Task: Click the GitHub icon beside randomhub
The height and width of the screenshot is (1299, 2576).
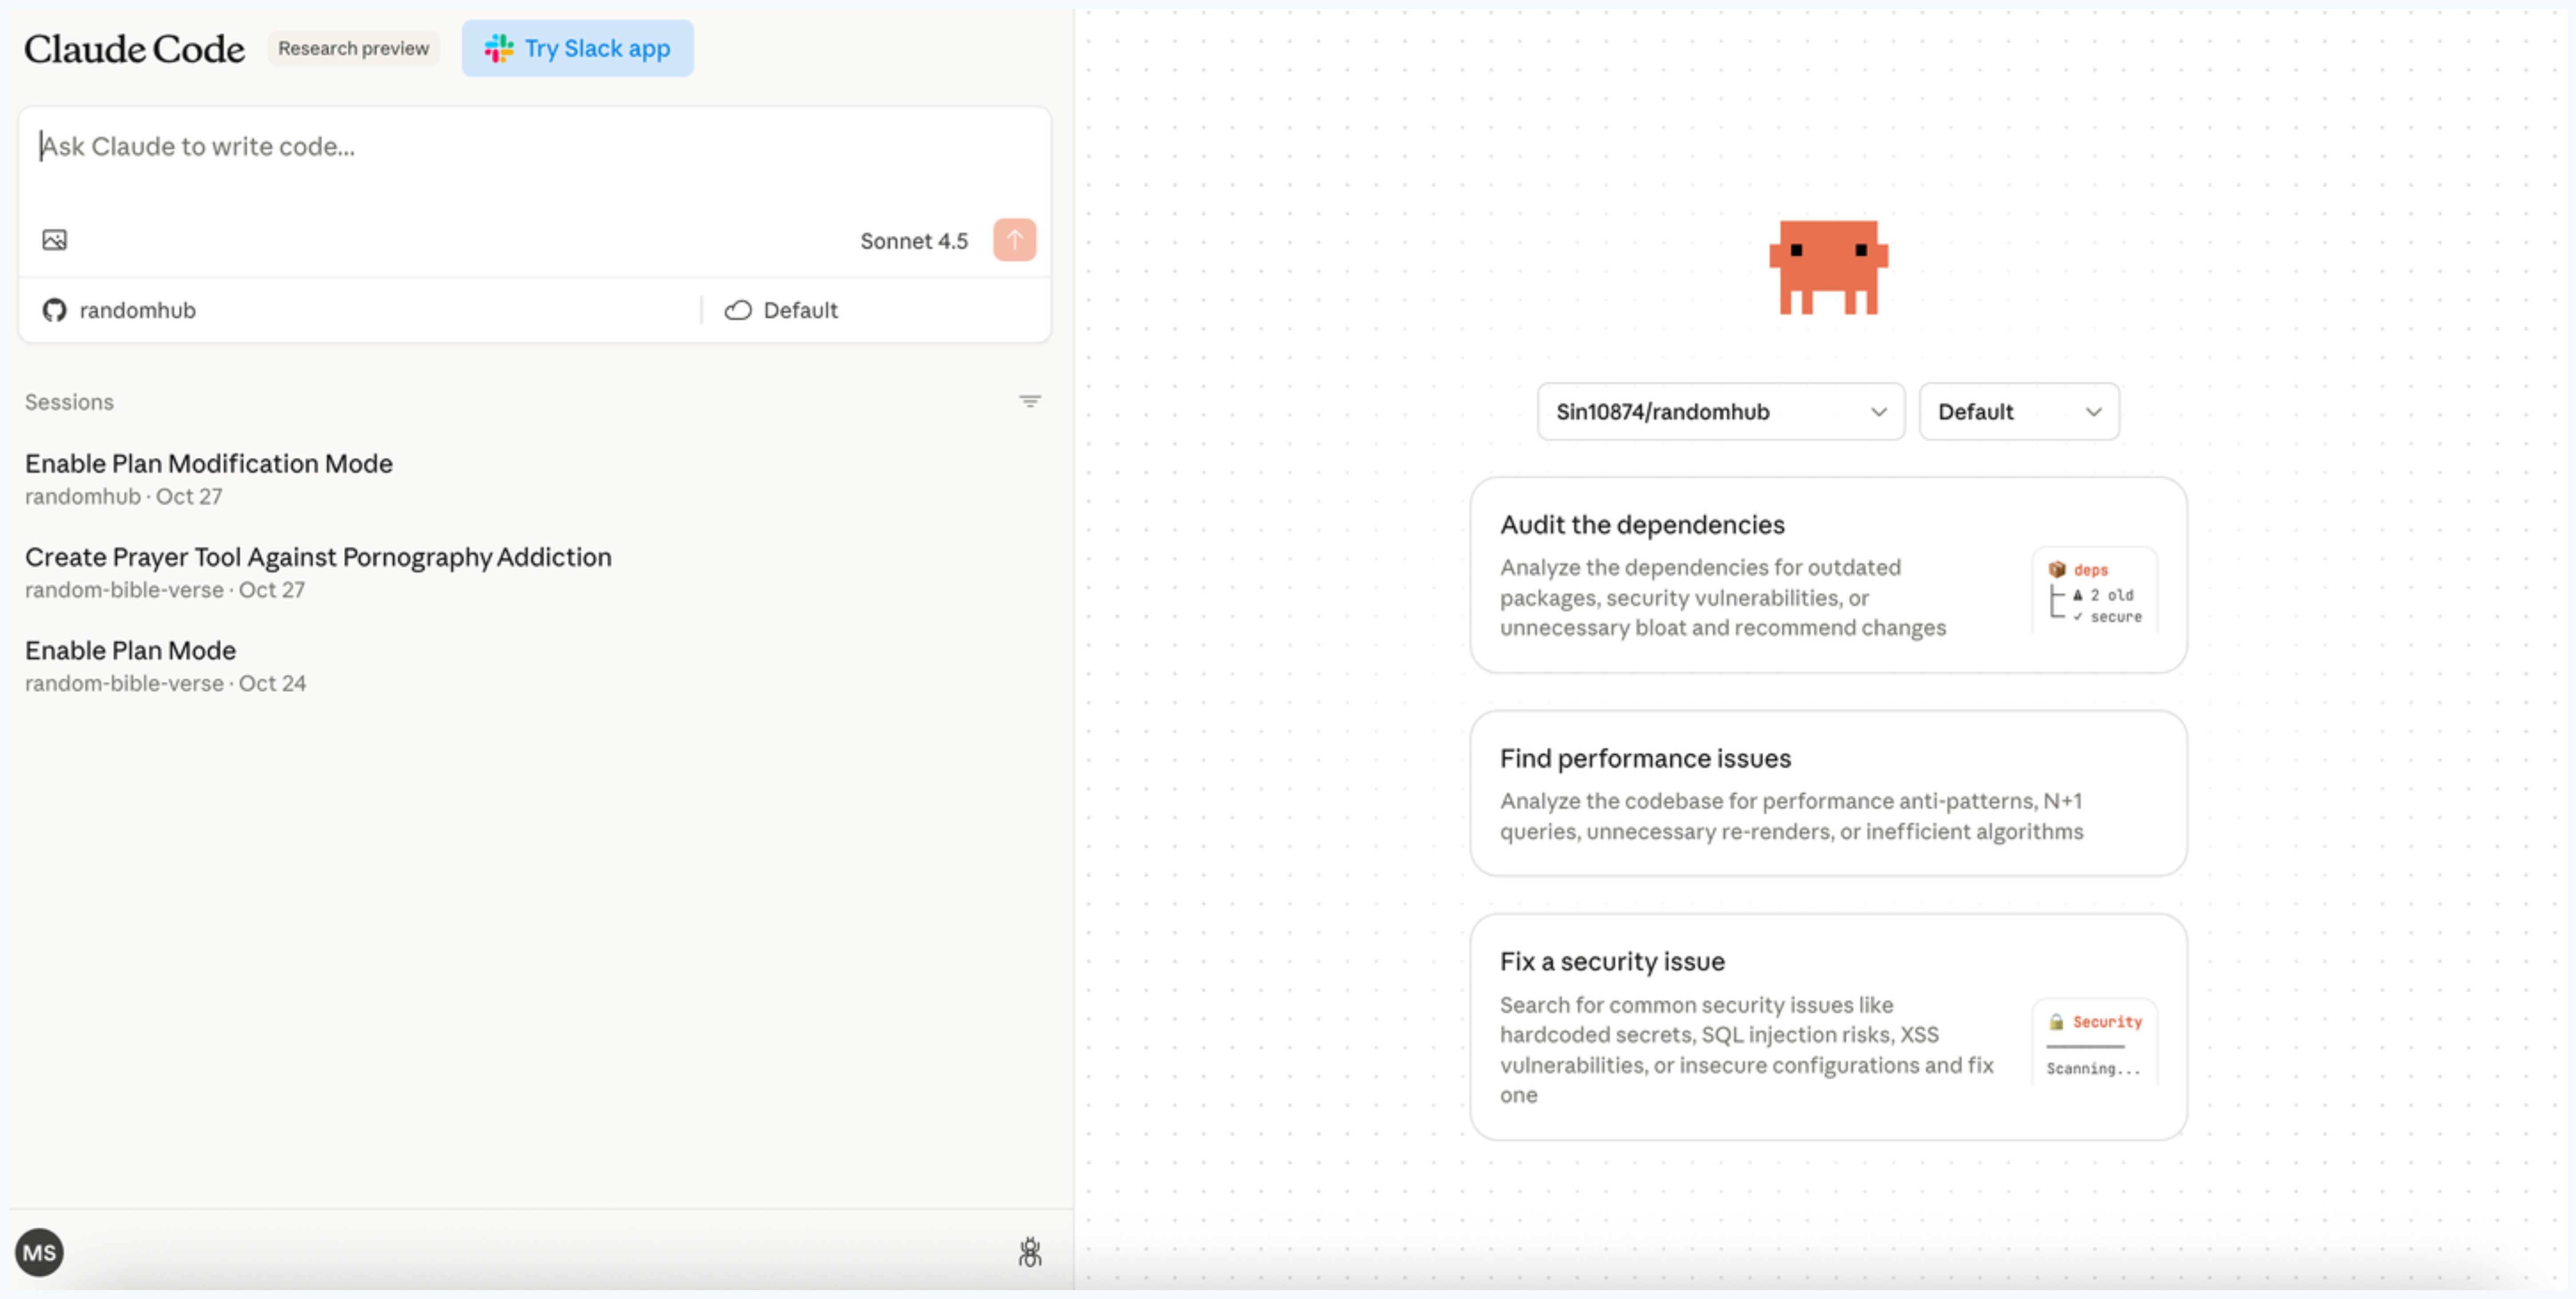Action: pos(54,310)
